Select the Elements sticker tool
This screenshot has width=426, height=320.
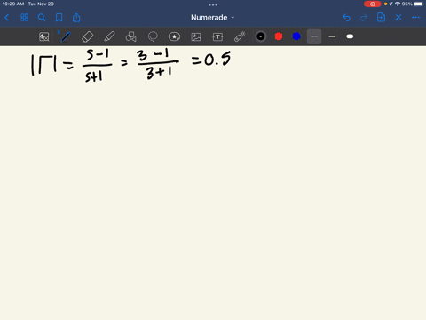[x=174, y=36]
